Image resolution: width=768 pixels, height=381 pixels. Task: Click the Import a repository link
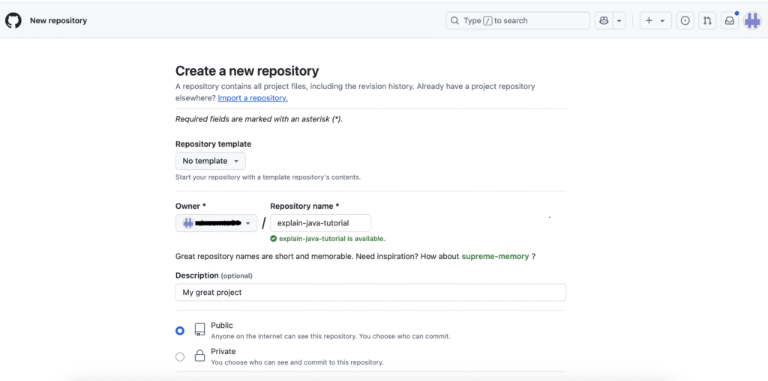(x=252, y=98)
